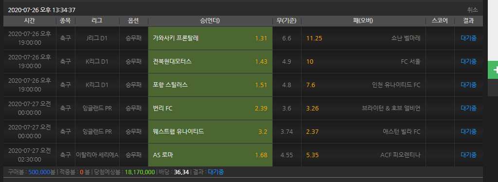Choose 번리 FC win odds 2.39

[210, 109]
